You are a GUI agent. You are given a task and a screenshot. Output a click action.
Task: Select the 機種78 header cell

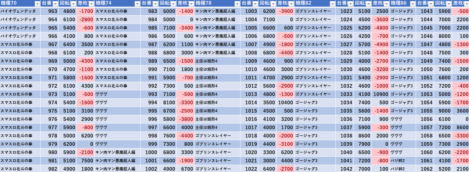coord(217,4)
